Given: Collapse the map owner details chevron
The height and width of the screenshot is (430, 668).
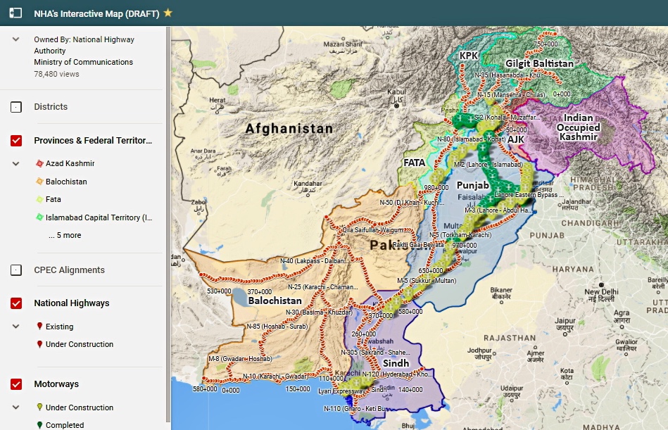Looking at the screenshot, I should 15,39.
